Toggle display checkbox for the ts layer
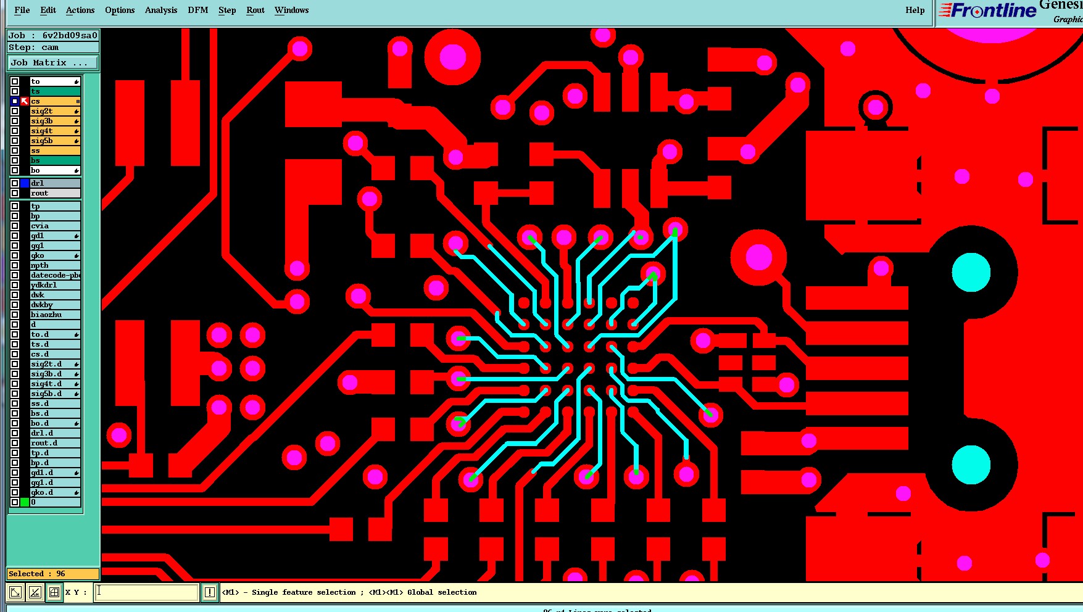This screenshot has height=612, width=1083. 15,91
